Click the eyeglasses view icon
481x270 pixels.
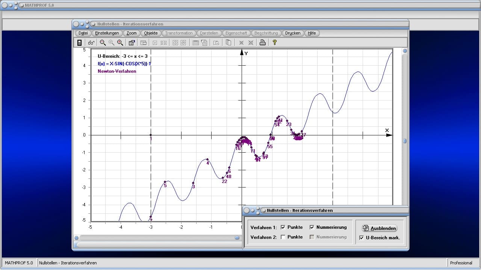[x=91, y=43]
